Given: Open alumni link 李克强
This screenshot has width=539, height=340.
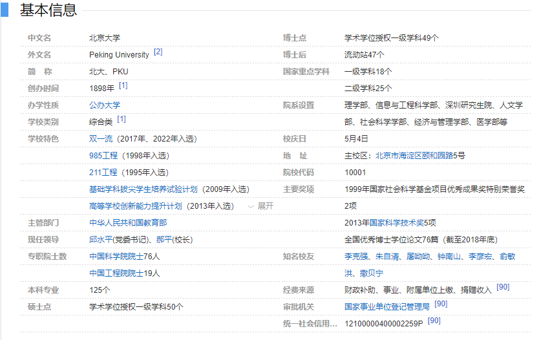Looking at the screenshot, I should click(x=356, y=257).
